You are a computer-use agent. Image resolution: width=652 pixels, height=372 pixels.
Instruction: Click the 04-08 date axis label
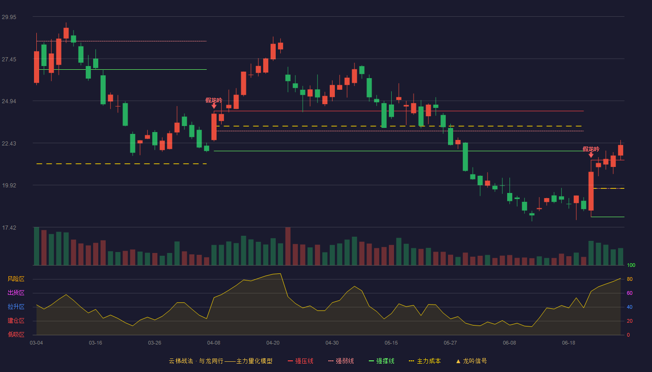point(214,343)
